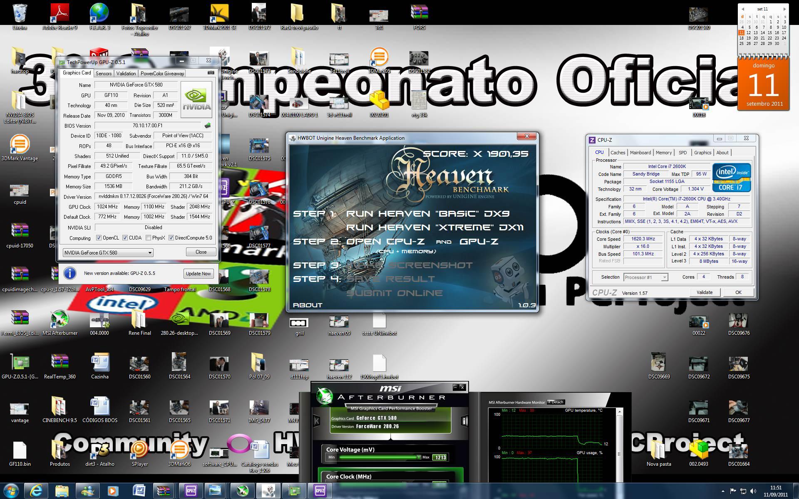Click the WinRAR taskbar icon
This screenshot has height=499, width=799.
pos(164,491)
